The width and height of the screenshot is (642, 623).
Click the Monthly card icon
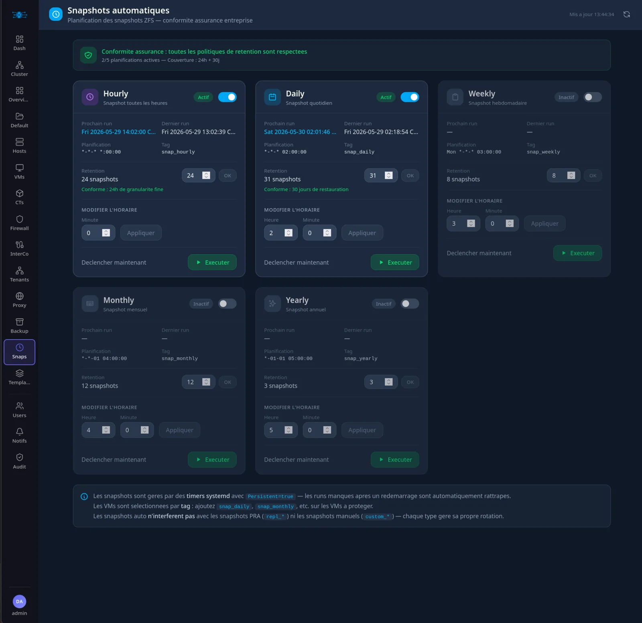pos(90,303)
